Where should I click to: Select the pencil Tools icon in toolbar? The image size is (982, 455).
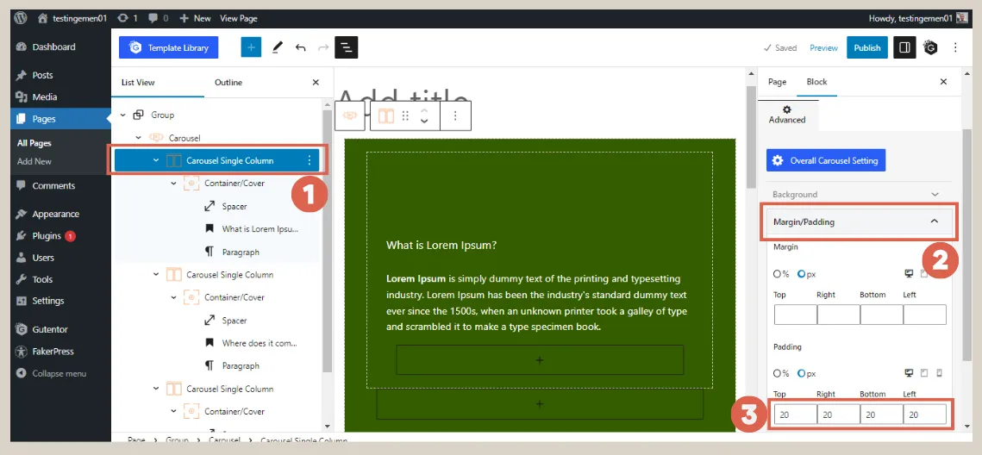(277, 47)
